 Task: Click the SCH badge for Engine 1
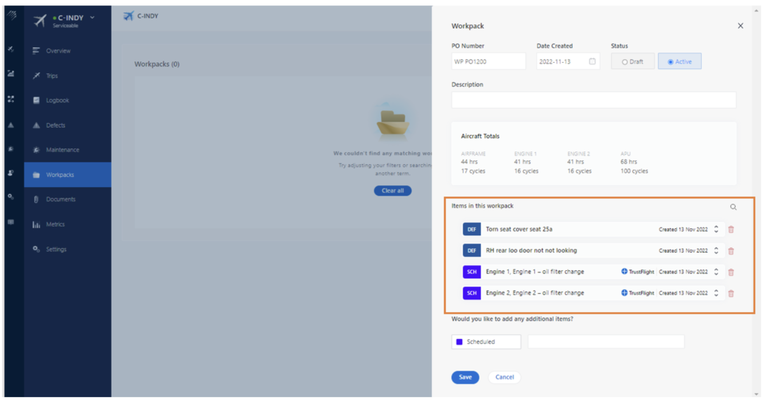tap(471, 272)
